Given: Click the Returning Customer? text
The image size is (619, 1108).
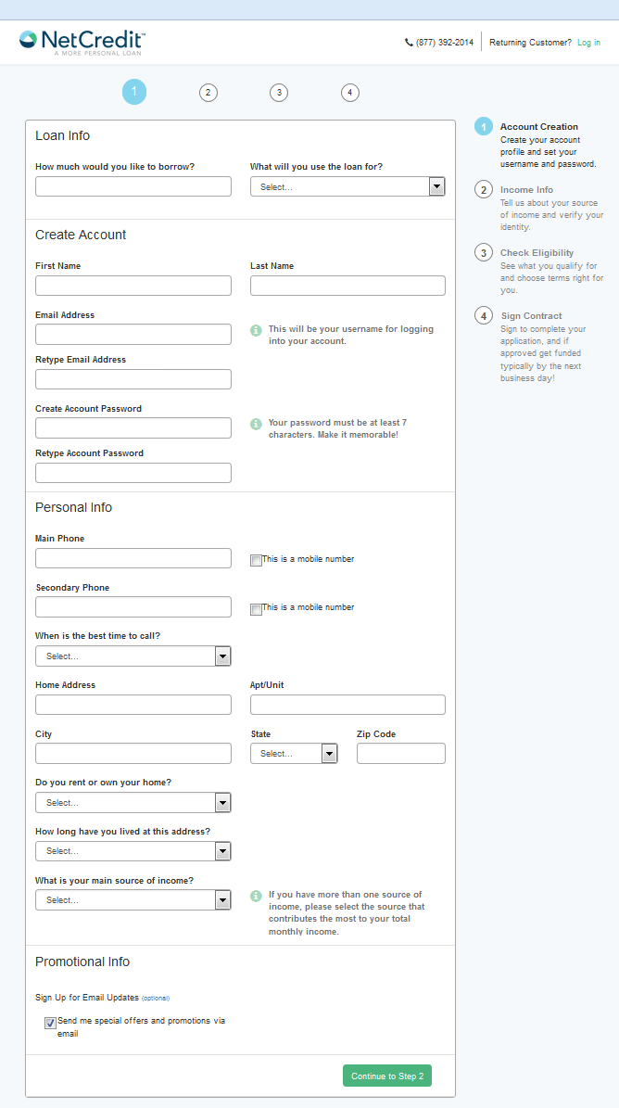Looking at the screenshot, I should [x=530, y=43].
